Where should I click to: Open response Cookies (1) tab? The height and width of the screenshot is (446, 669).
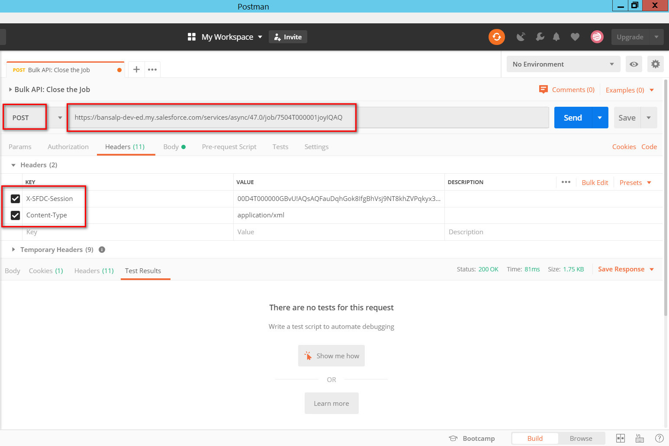46,271
